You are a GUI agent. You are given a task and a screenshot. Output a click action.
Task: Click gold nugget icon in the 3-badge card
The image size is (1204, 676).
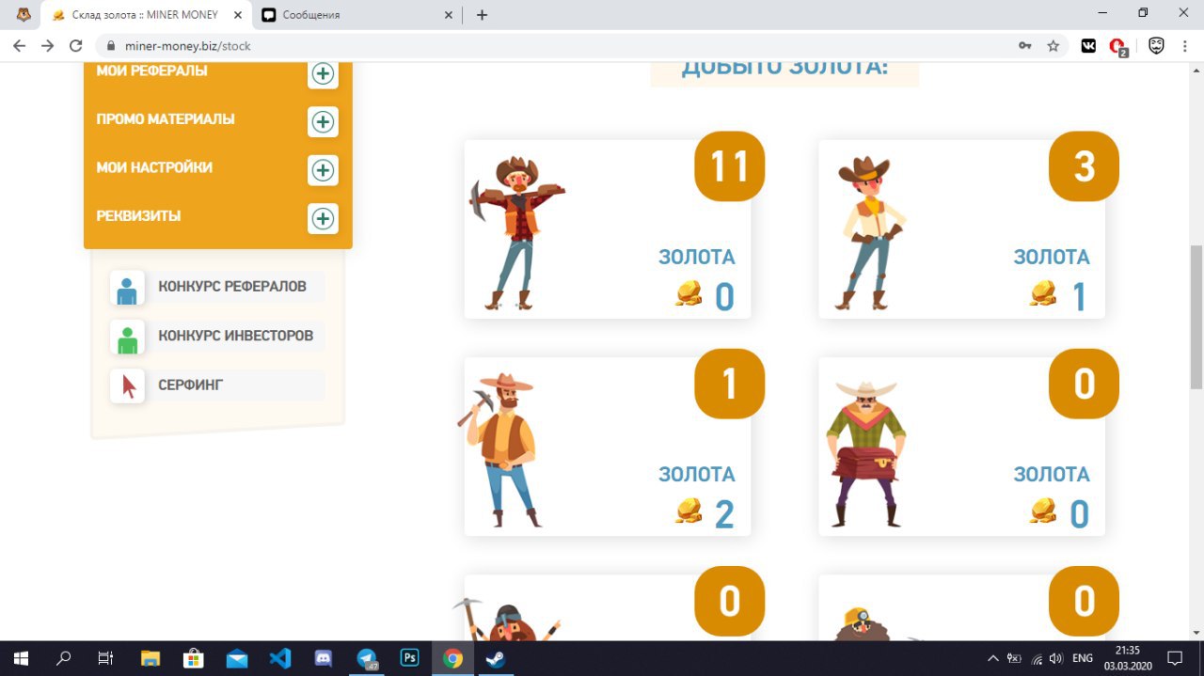click(1043, 293)
